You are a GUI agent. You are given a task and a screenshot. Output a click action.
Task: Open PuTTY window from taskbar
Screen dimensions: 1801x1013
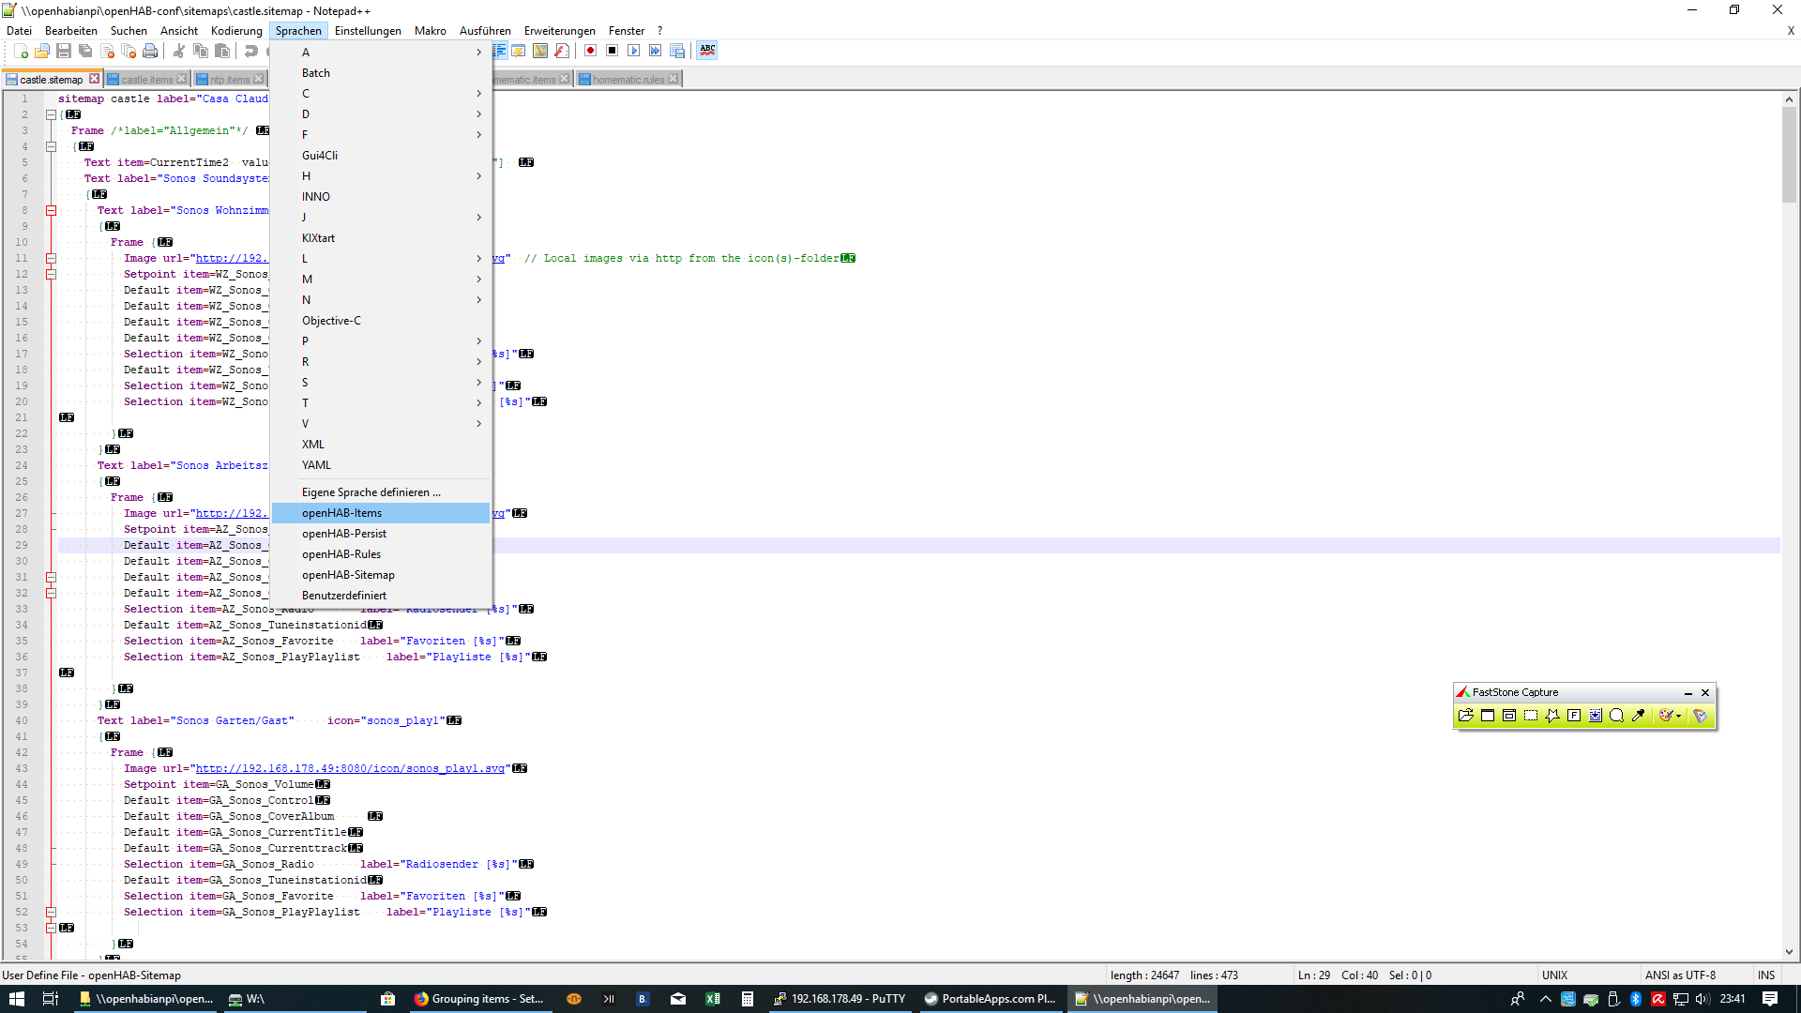(x=840, y=999)
